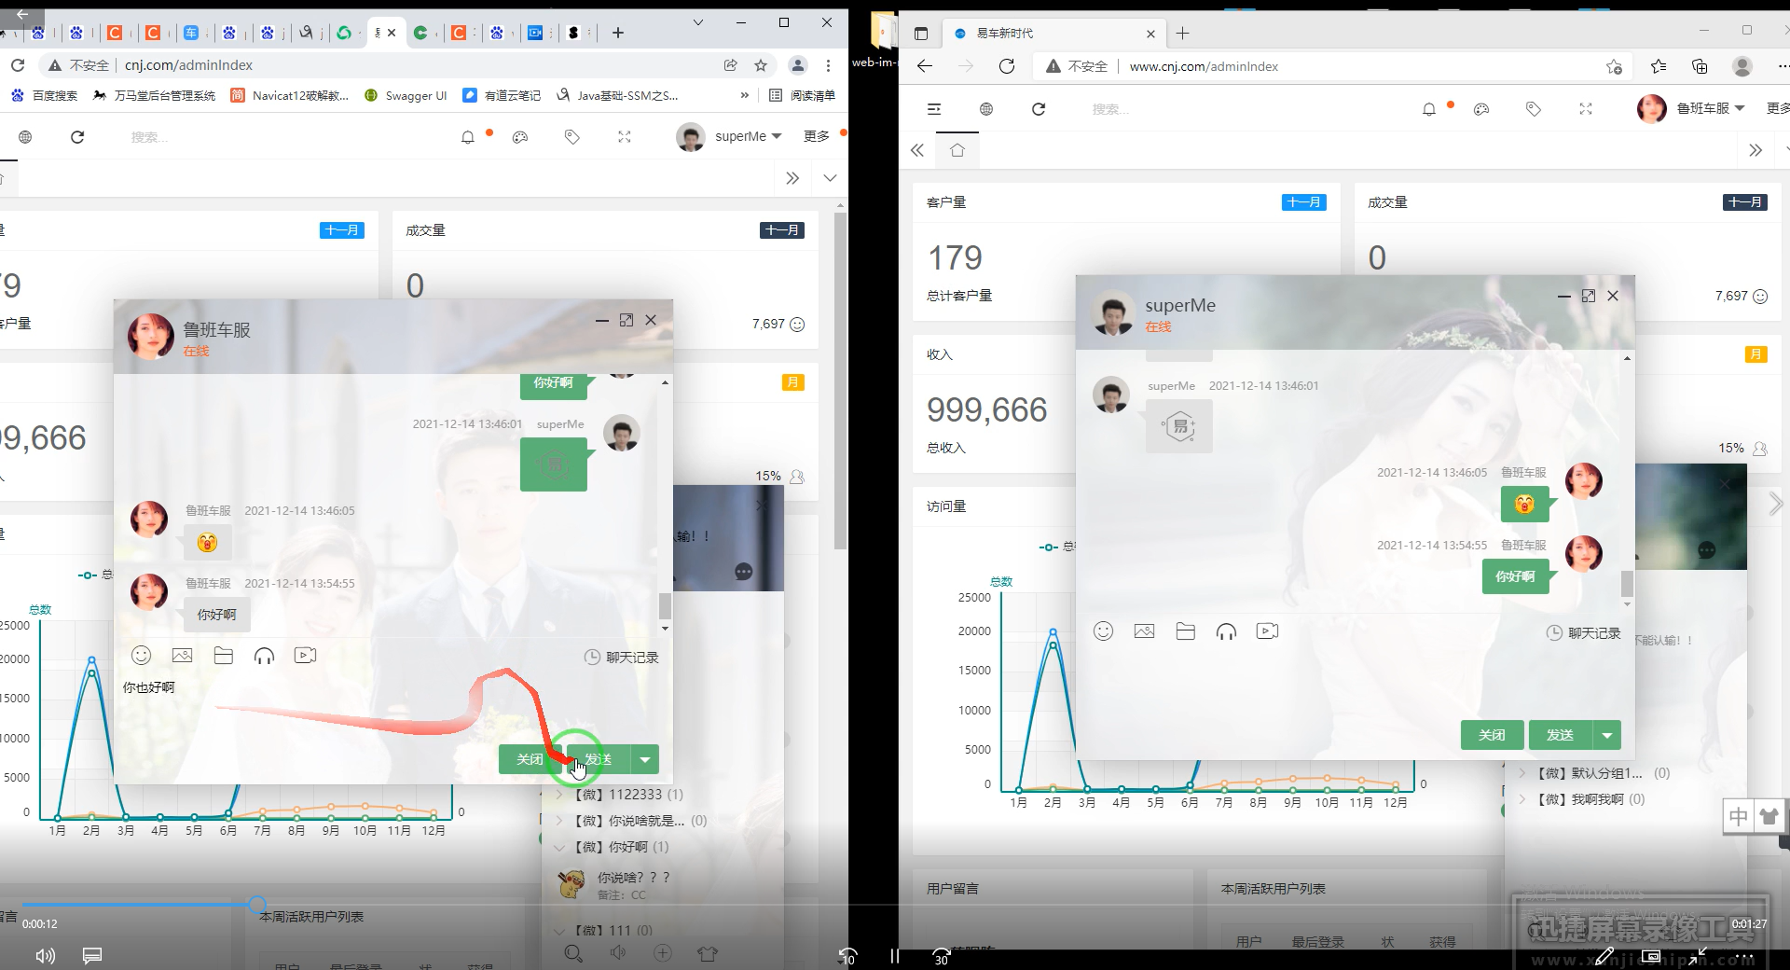The width and height of the screenshot is (1790, 970).
Task: Mute video player volume
Action: tap(45, 955)
